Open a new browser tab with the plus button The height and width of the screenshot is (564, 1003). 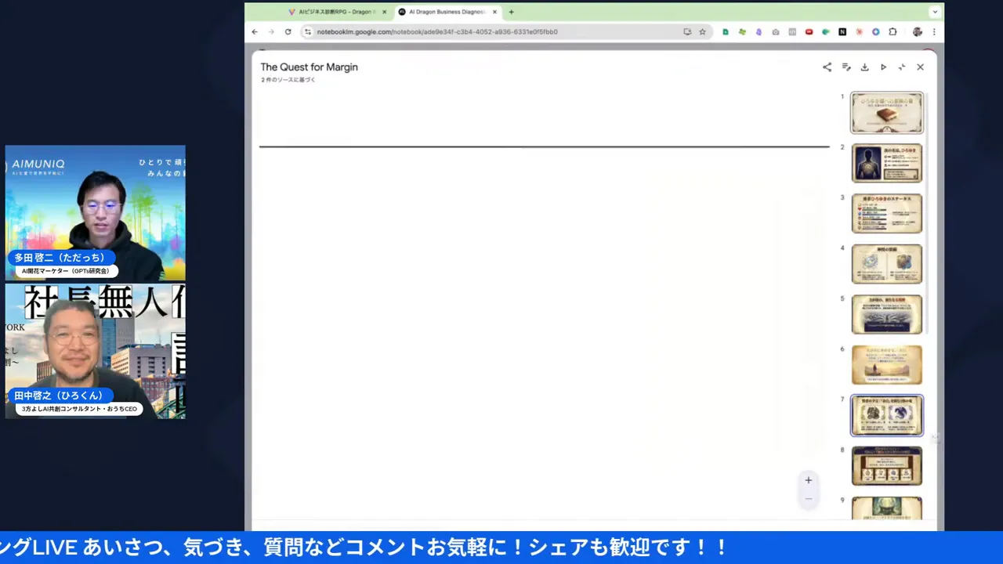pyautogui.click(x=511, y=12)
